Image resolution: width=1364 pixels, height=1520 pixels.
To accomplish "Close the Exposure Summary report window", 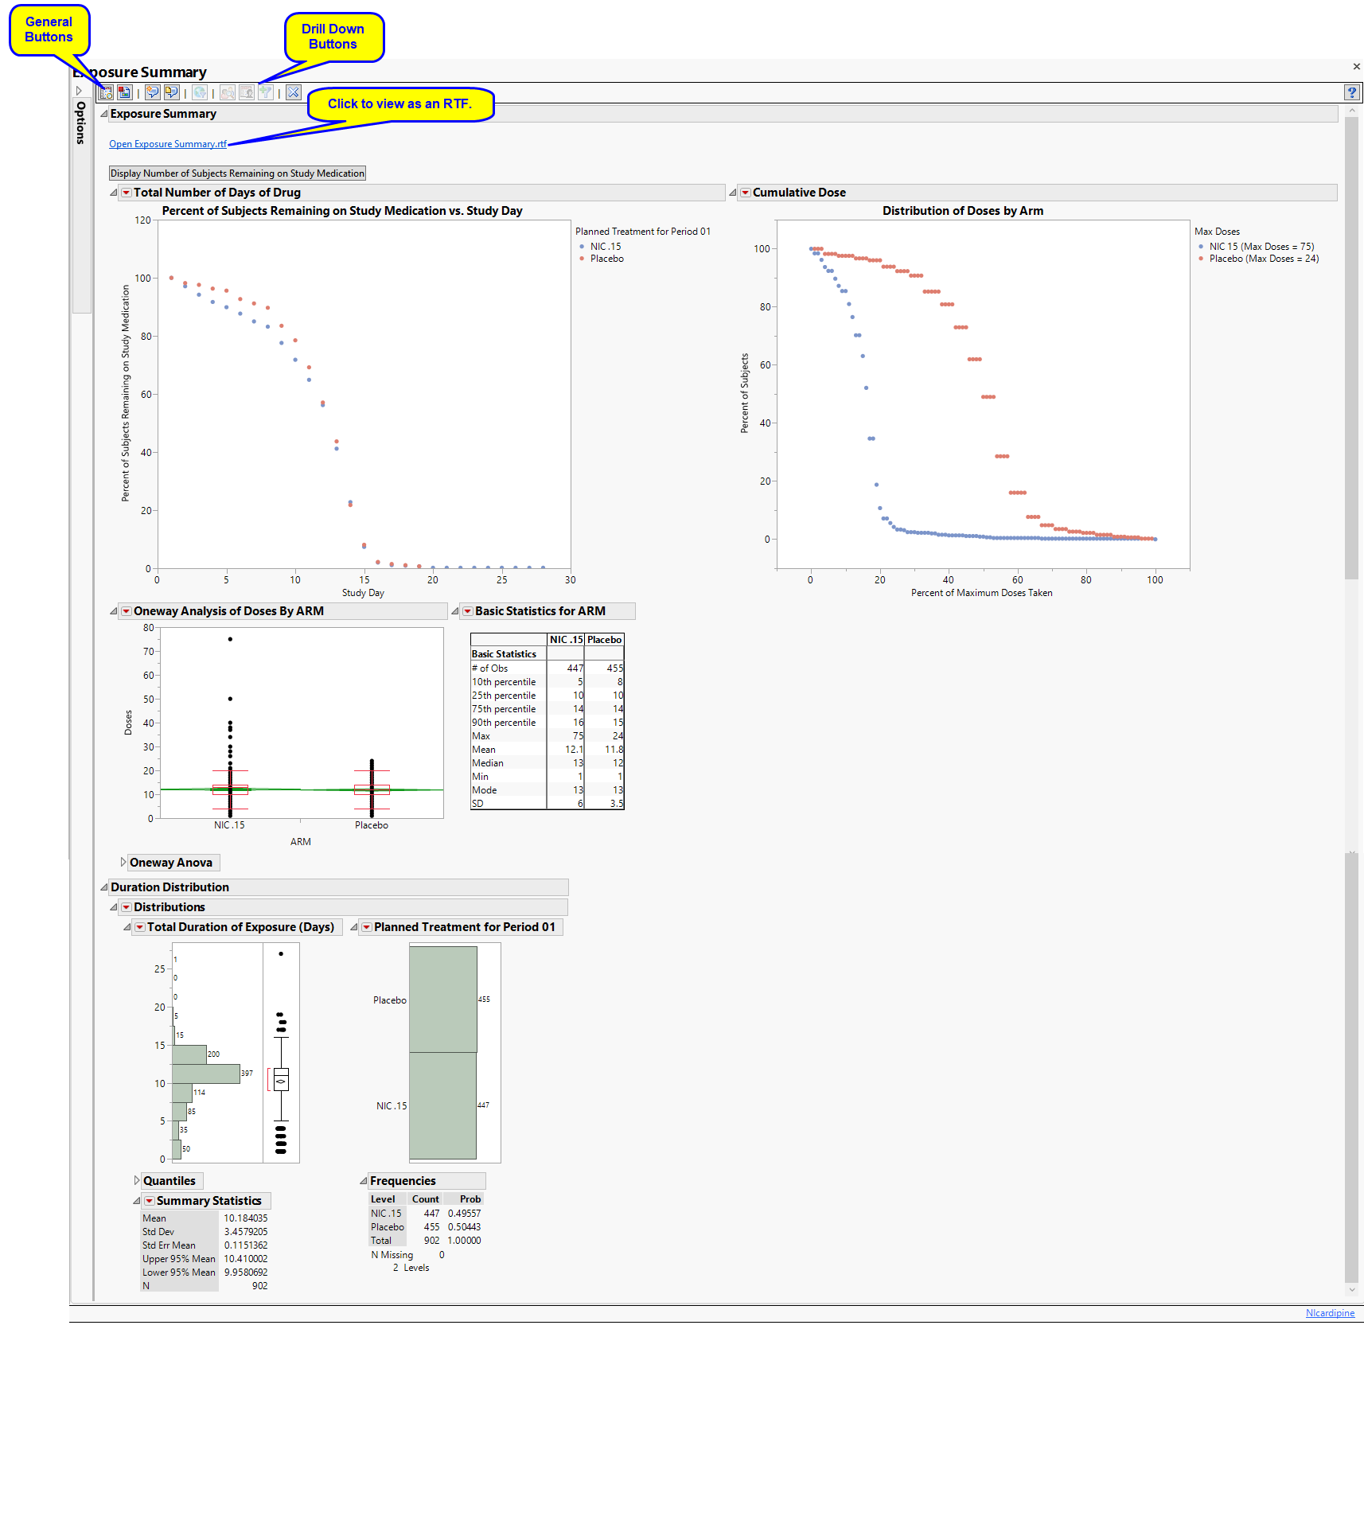I will coord(1356,67).
